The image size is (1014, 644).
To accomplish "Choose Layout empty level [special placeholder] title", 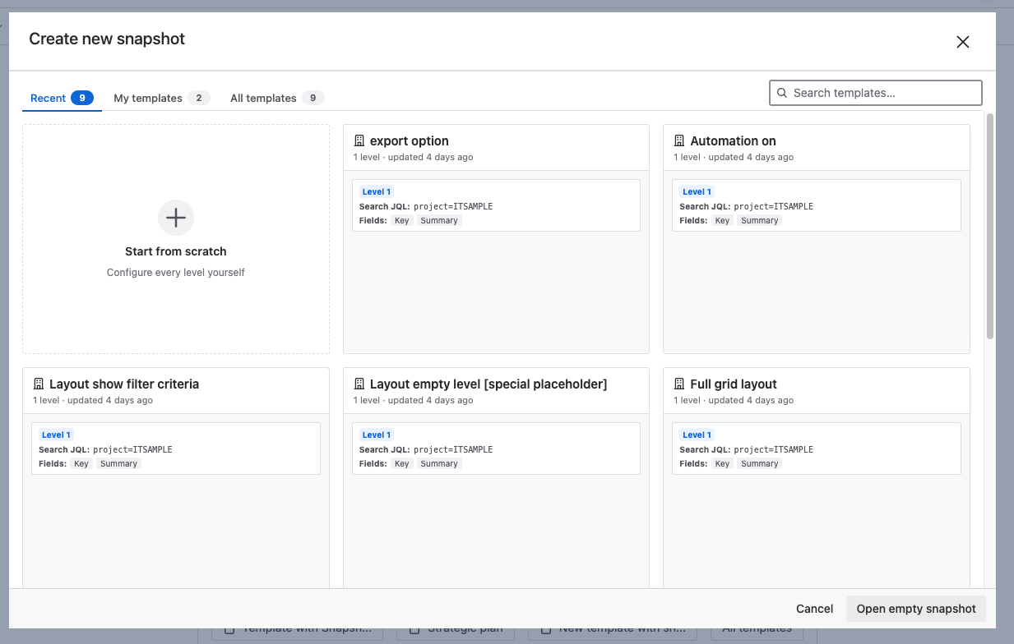I will click(488, 384).
